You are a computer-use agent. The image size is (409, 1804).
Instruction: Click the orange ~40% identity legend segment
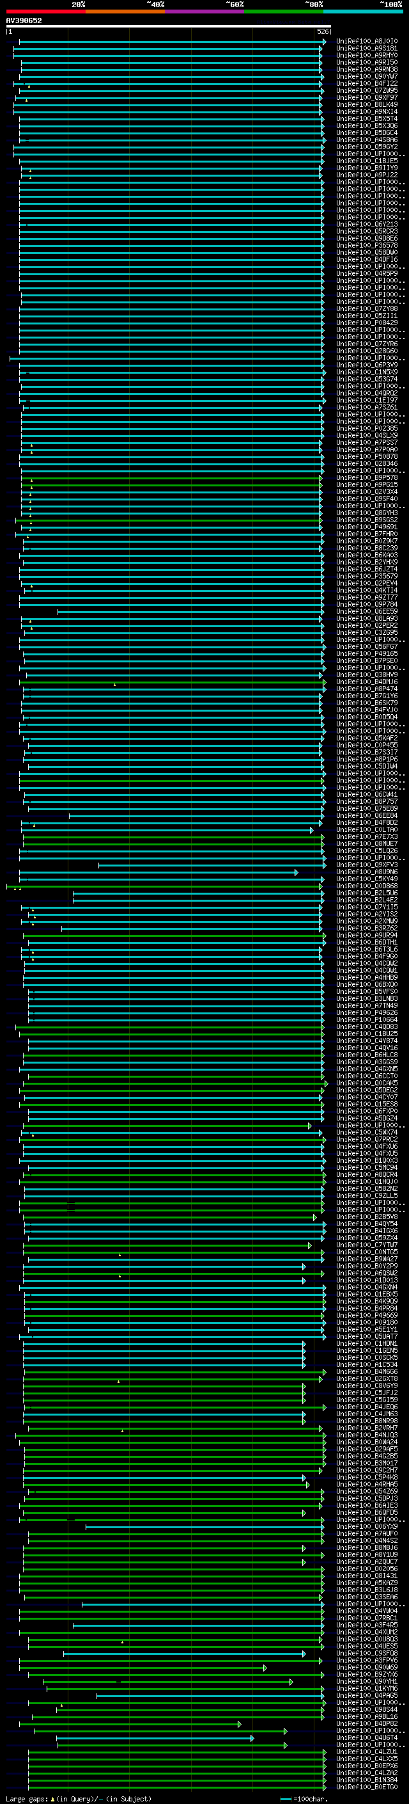[x=125, y=12]
